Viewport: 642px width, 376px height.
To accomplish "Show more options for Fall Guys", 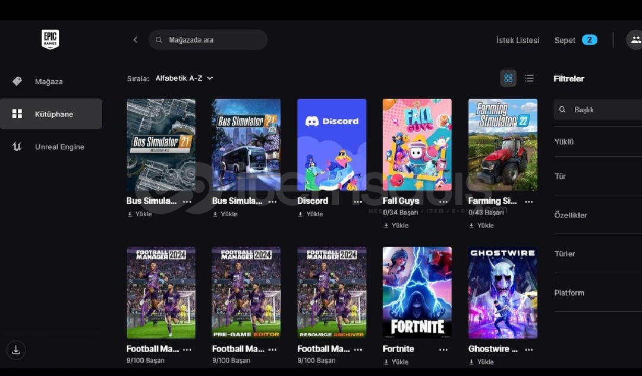I will tap(443, 201).
